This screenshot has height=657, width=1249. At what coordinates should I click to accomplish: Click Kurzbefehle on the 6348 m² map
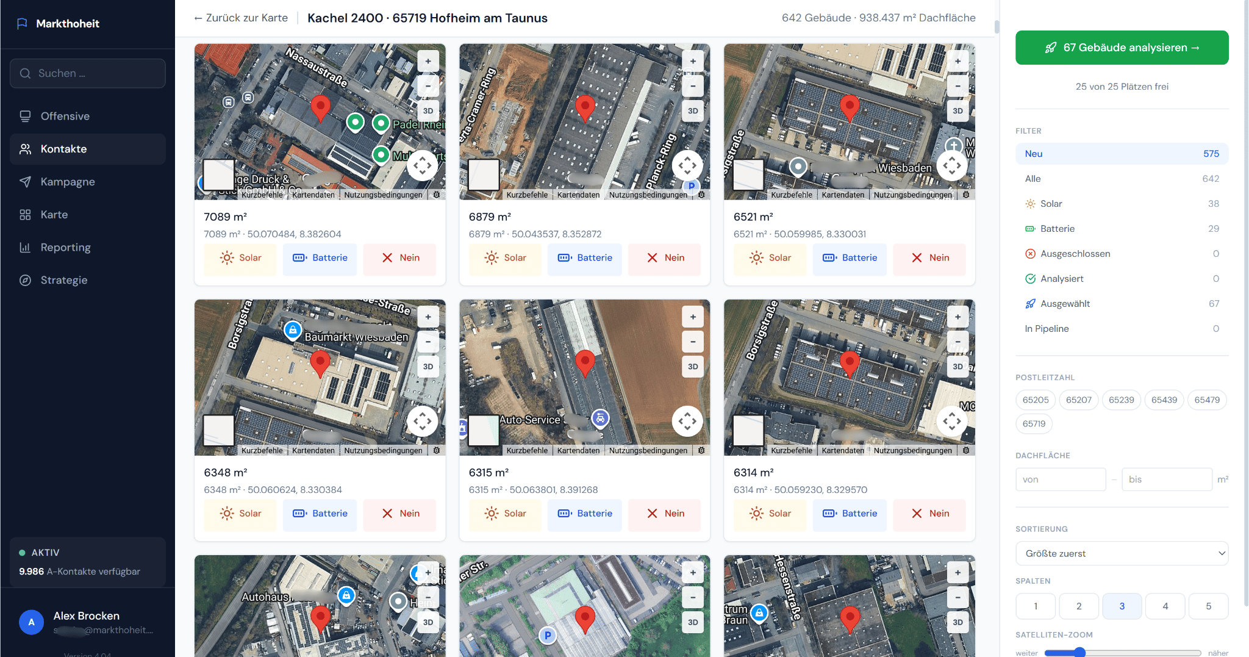pos(262,450)
